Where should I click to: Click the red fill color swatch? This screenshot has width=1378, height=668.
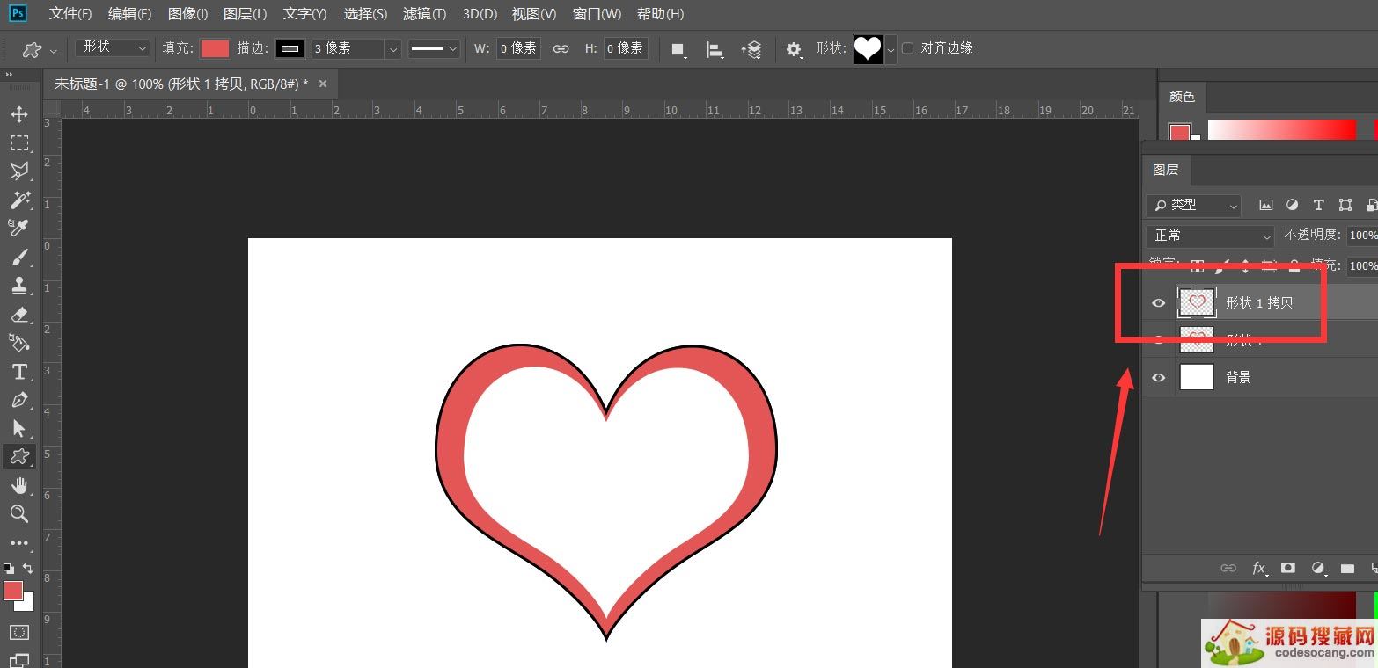click(215, 48)
